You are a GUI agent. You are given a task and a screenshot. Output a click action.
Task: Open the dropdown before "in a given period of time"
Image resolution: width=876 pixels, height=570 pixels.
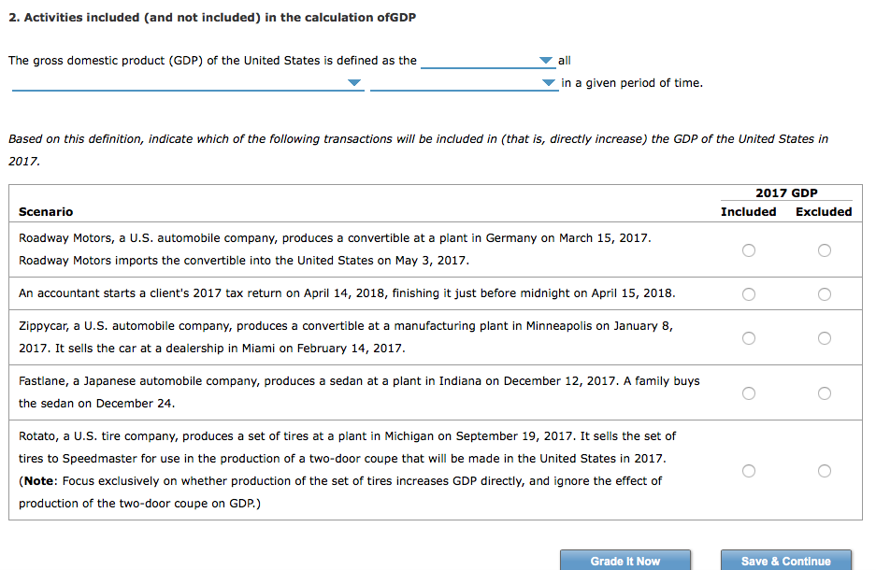coord(463,83)
